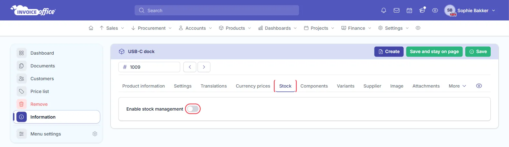Switch to Image tab
The width and height of the screenshot is (509, 147).
(397, 86)
